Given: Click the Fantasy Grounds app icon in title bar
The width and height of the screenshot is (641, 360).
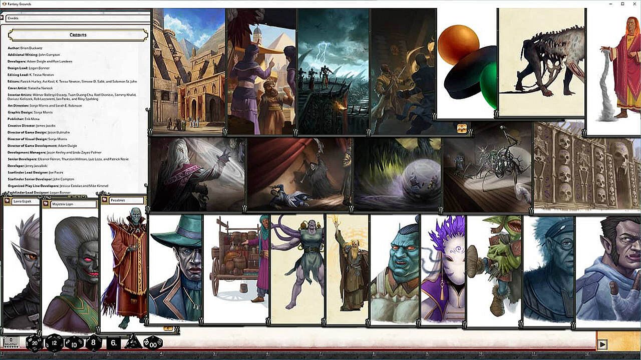Looking at the screenshot, I should [4, 3].
